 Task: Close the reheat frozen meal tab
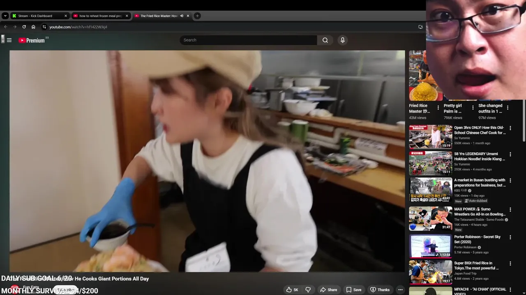pyautogui.click(x=127, y=16)
